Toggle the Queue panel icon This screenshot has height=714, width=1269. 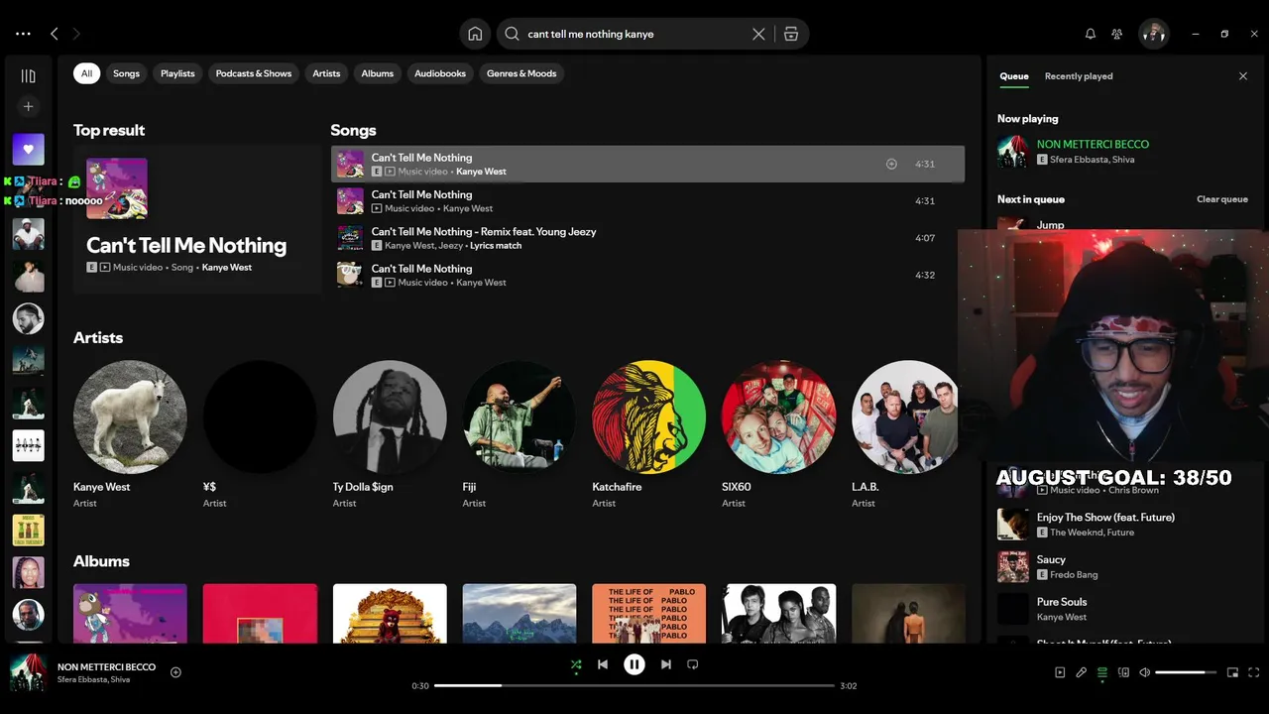pyautogui.click(x=1102, y=672)
